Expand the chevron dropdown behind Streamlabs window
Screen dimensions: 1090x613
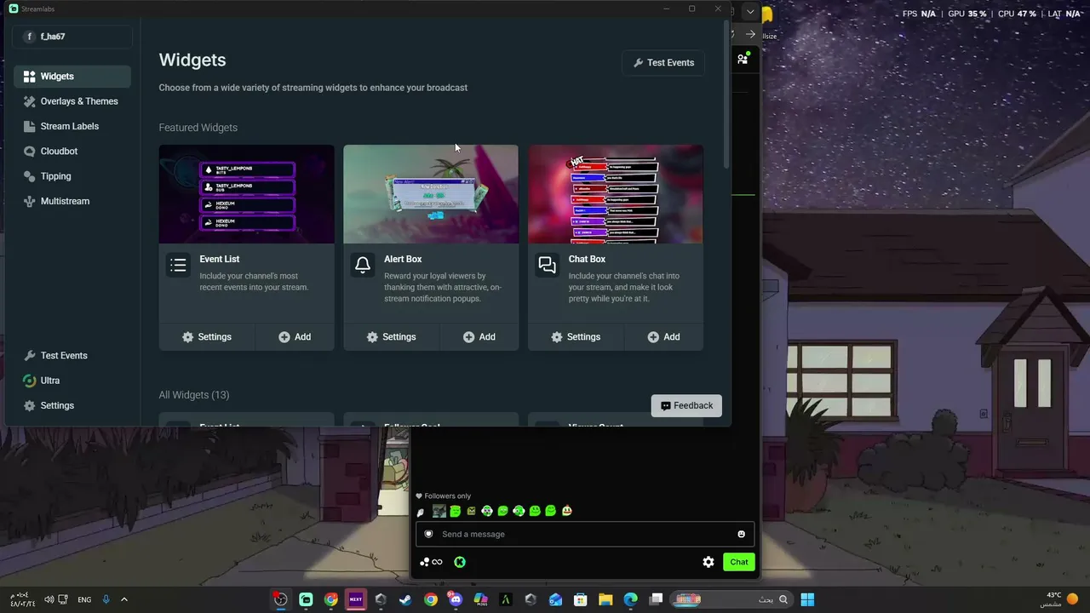[x=750, y=12]
